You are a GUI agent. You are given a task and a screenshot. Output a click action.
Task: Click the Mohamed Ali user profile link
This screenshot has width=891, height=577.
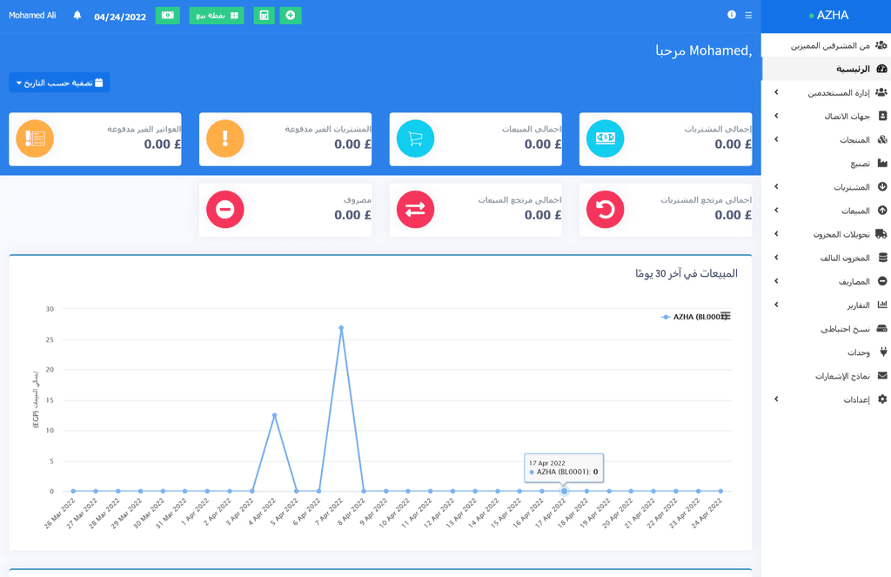coord(32,16)
